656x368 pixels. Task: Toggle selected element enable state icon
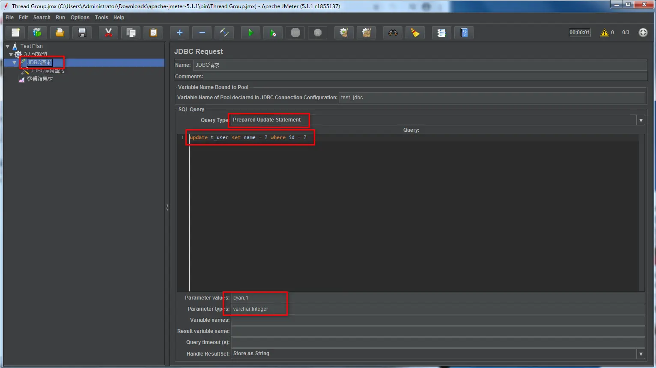click(x=224, y=33)
